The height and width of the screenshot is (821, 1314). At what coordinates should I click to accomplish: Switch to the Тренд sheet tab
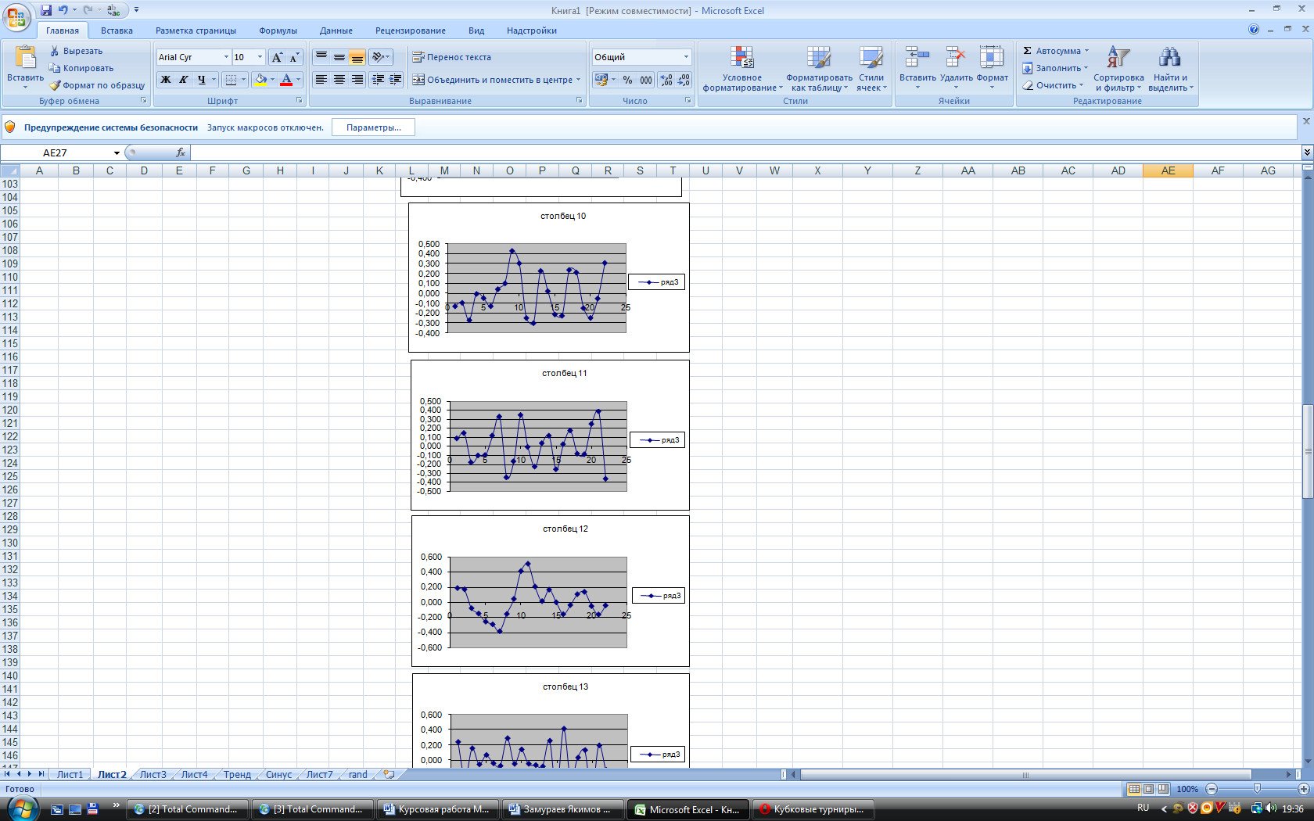[x=237, y=775]
